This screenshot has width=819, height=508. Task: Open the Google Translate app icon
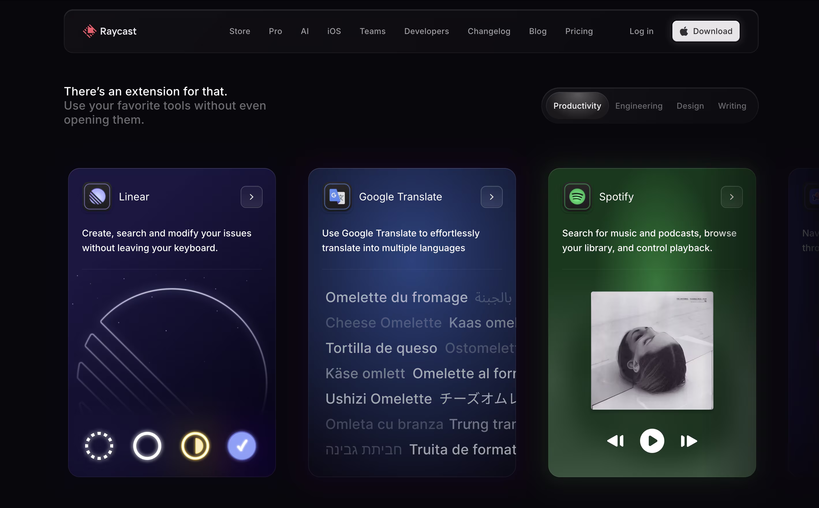tap(337, 197)
